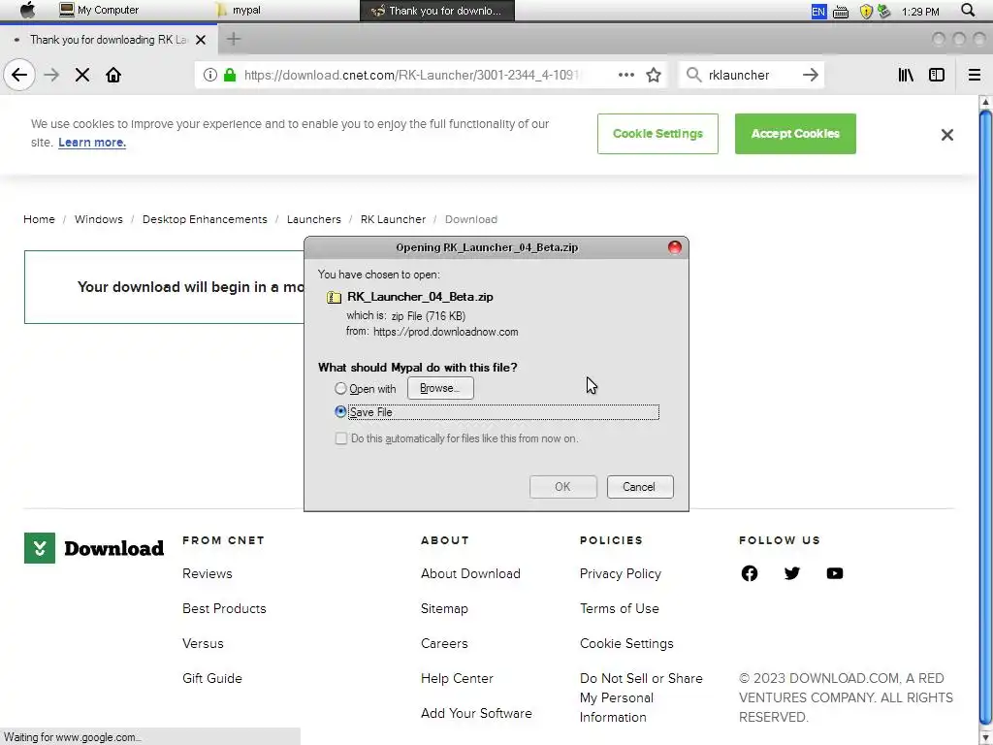Toggle the sidebar panel icon
993x745 pixels.
click(937, 75)
